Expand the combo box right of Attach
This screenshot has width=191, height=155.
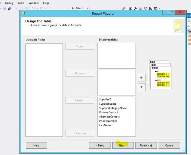[x=117, y=8]
